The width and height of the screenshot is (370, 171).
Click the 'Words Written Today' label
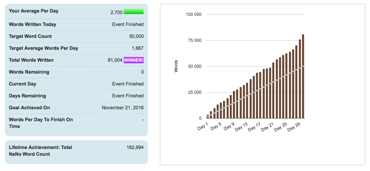(x=33, y=24)
